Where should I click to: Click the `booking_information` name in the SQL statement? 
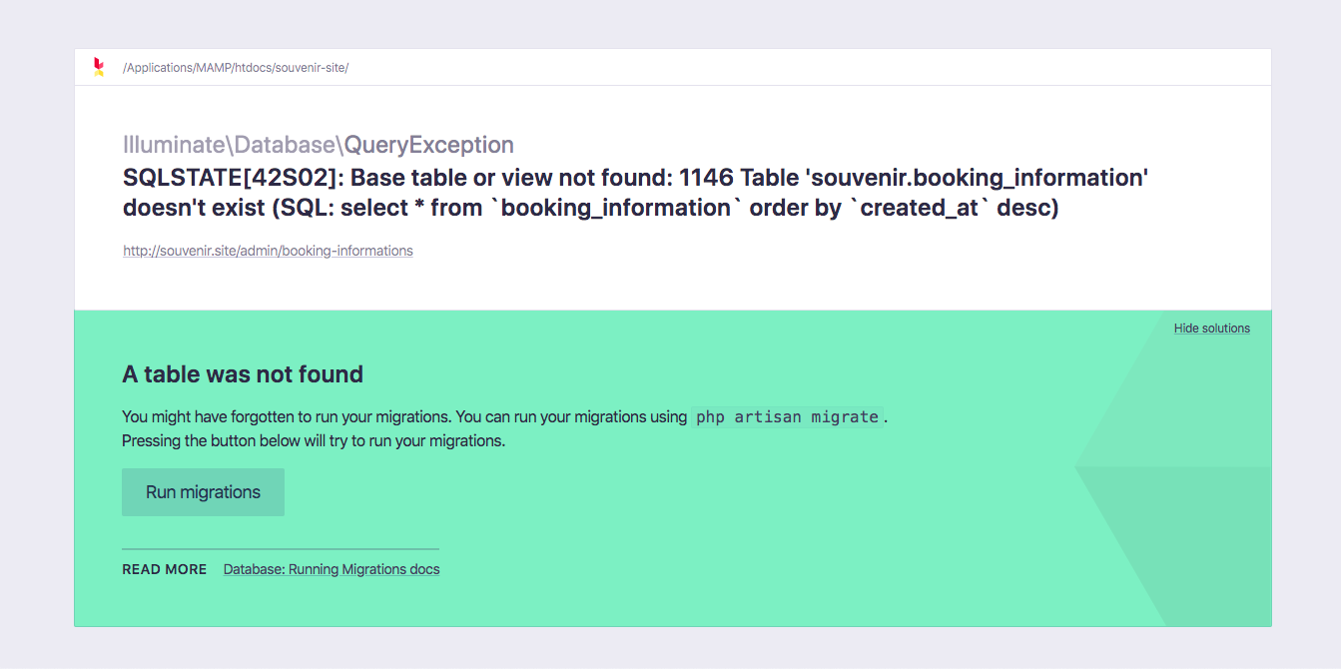(616, 208)
